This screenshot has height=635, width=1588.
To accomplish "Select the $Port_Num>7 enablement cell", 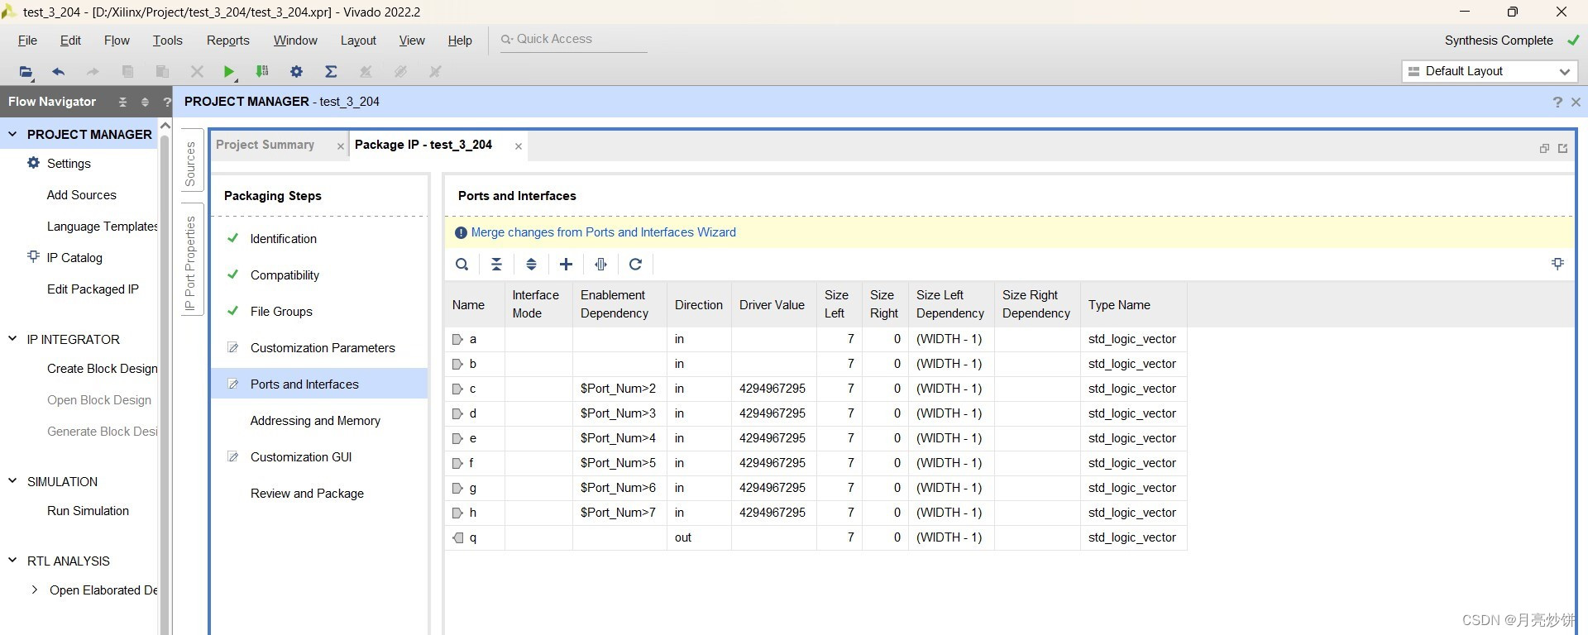I will [619, 513].
